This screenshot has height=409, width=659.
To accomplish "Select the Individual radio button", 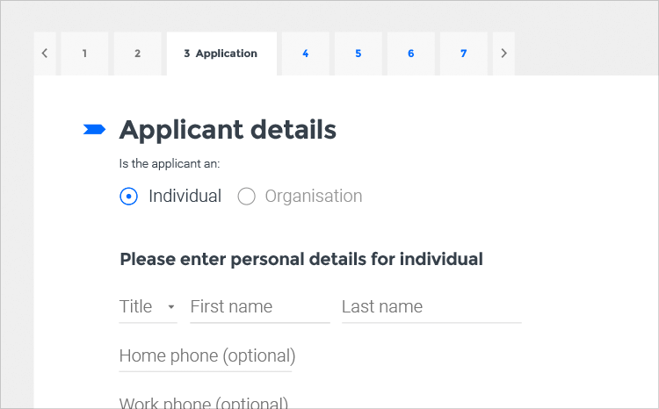I will click(129, 197).
